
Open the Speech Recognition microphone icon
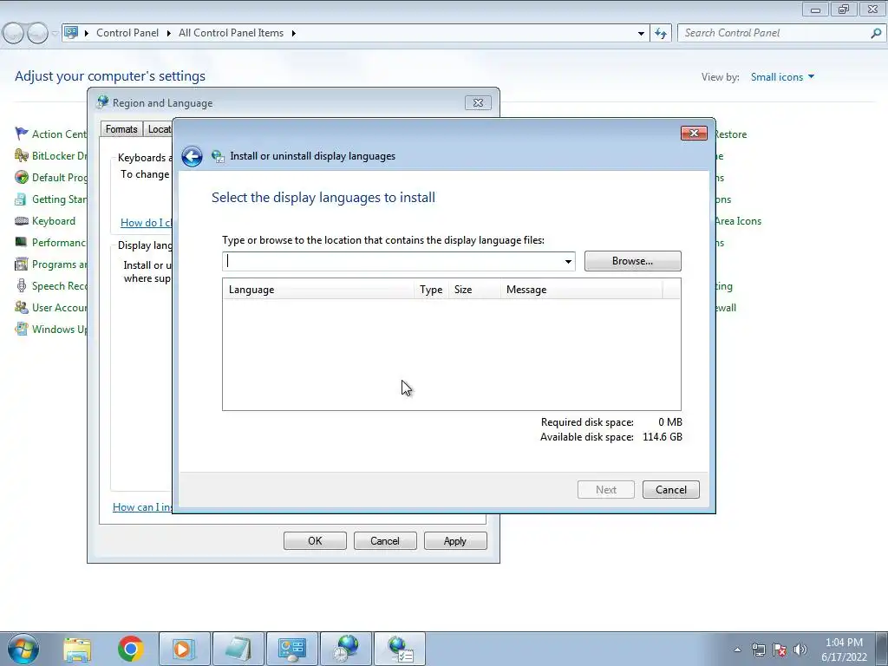click(22, 285)
